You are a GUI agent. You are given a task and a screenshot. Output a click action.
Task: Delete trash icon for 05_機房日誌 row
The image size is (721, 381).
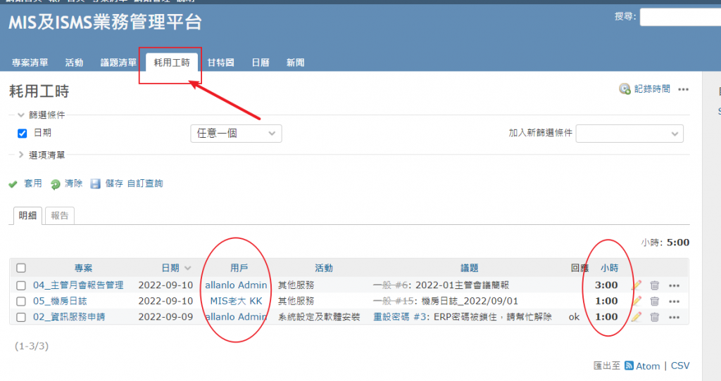click(654, 301)
